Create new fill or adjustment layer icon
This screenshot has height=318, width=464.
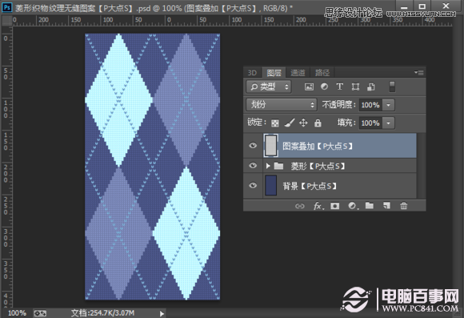pyautogui.click(x=353, y=206)
